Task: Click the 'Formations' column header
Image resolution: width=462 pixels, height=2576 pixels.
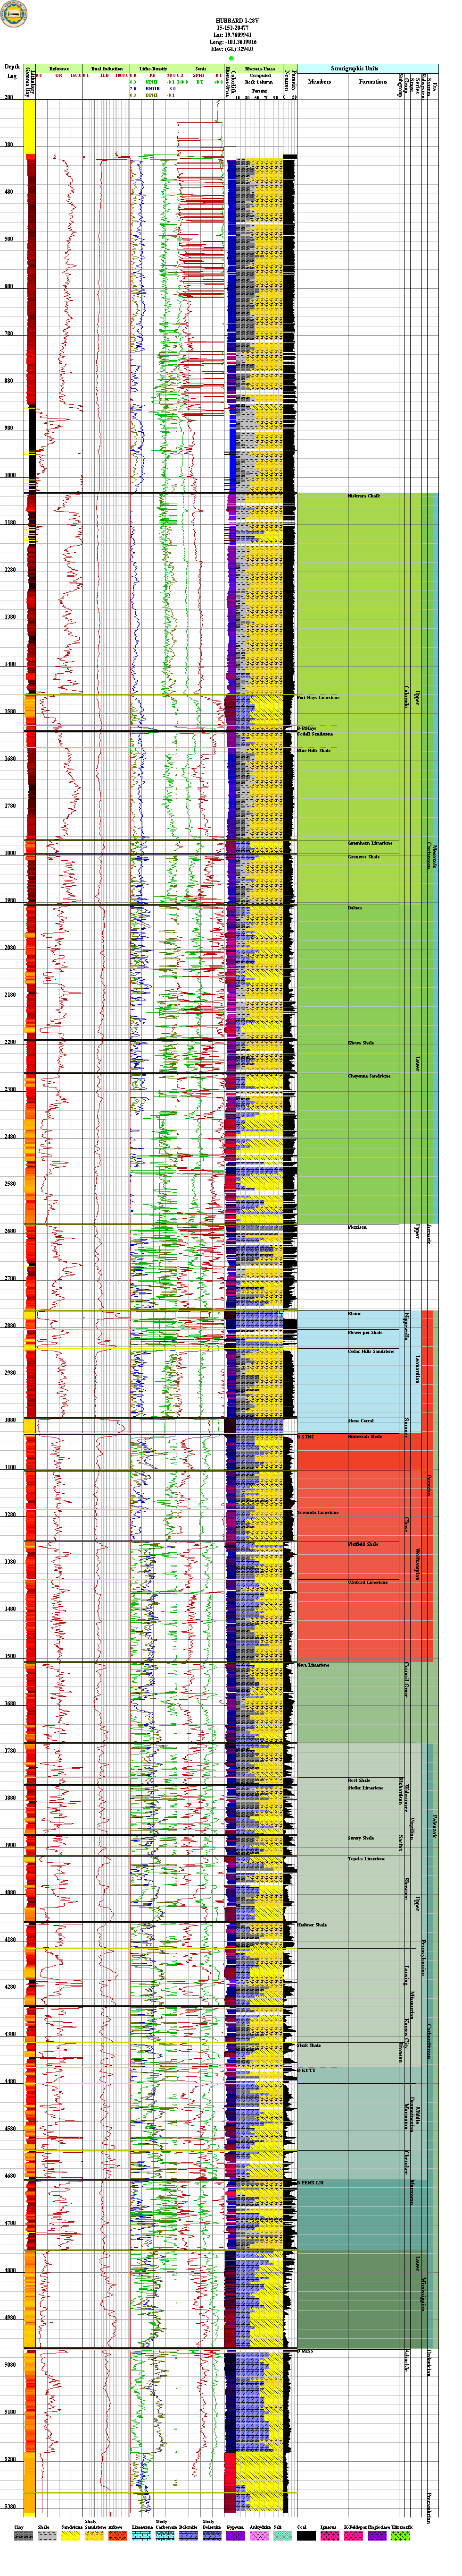Action: 373,82
